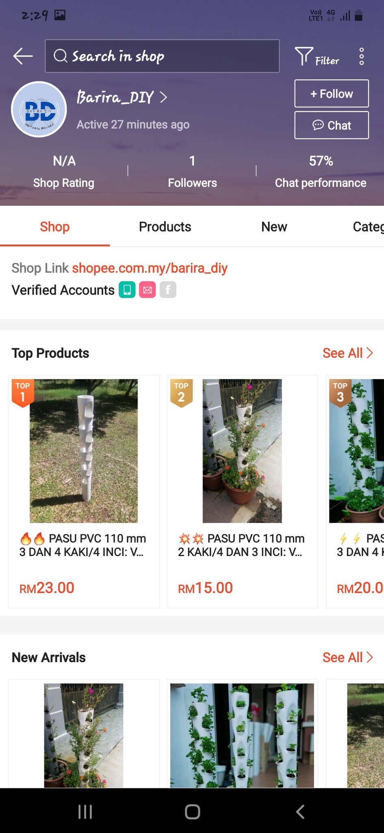Screen dimensions: 384x833
Task: Expand New Arrivals with See All
Action: [347, 657]
